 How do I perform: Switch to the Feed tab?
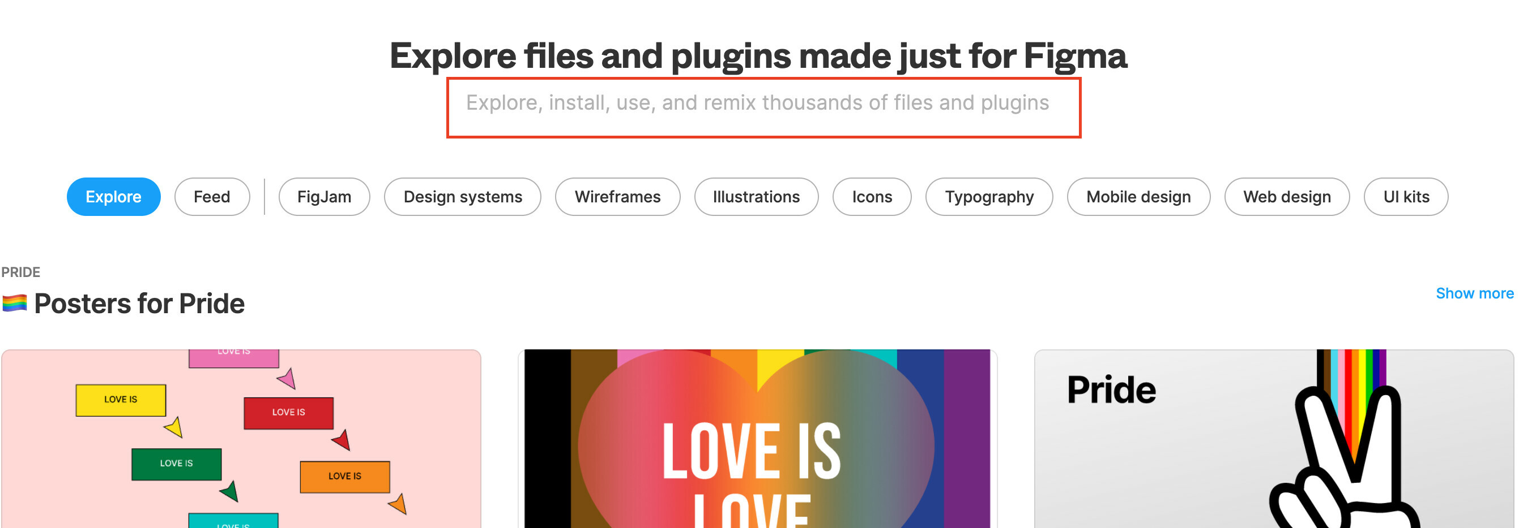212,197
